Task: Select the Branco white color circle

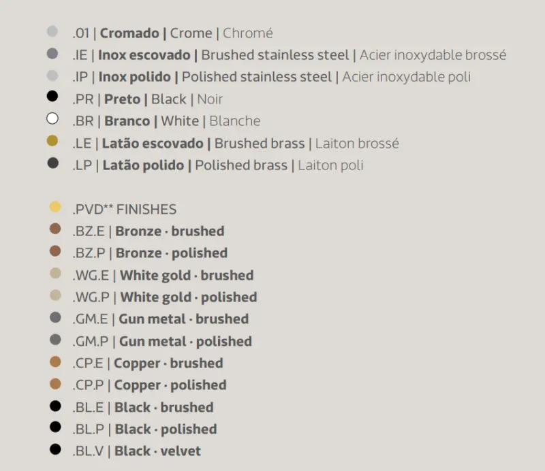Action: click(x=52, y=119)
